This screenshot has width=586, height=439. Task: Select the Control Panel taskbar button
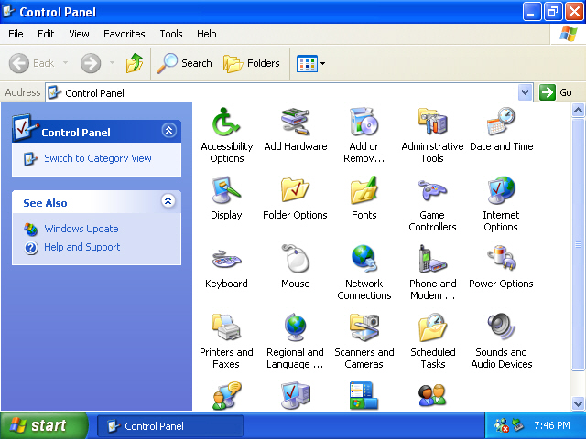coord(170,426)
